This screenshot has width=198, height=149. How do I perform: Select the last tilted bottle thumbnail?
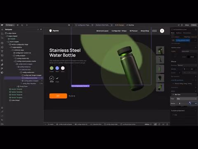pos(160,87)
